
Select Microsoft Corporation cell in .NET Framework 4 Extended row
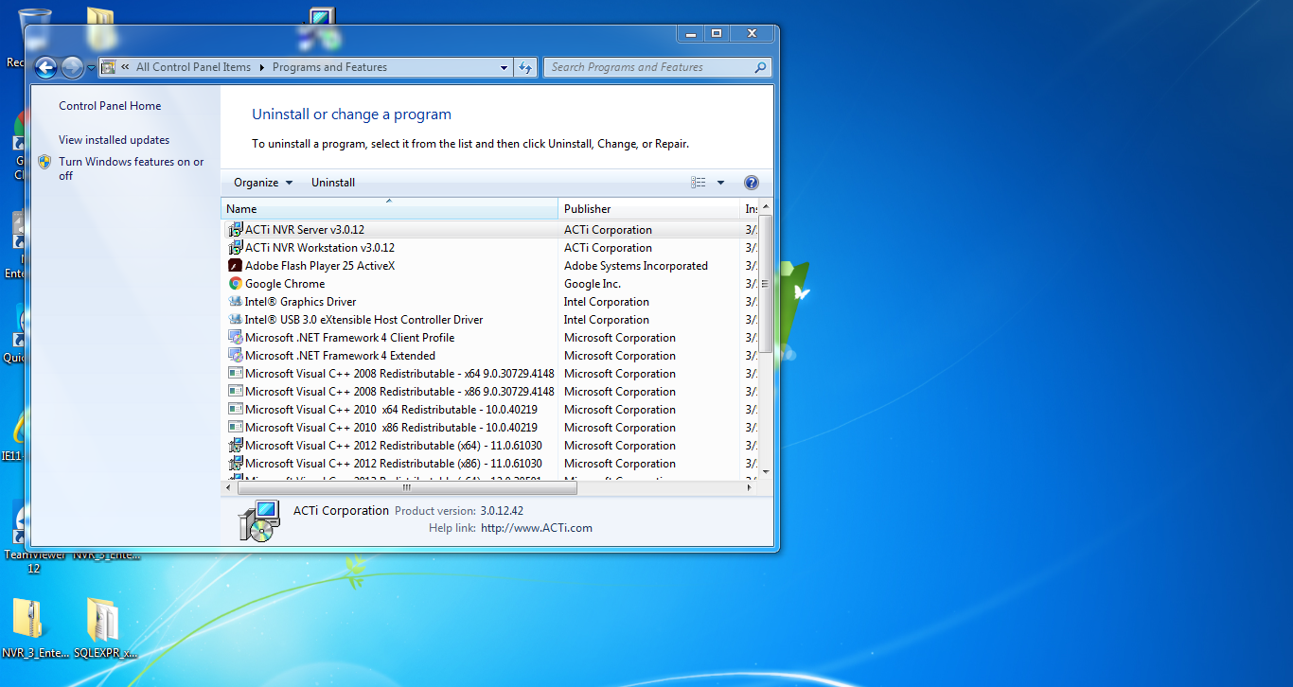(x=620, y=356)
